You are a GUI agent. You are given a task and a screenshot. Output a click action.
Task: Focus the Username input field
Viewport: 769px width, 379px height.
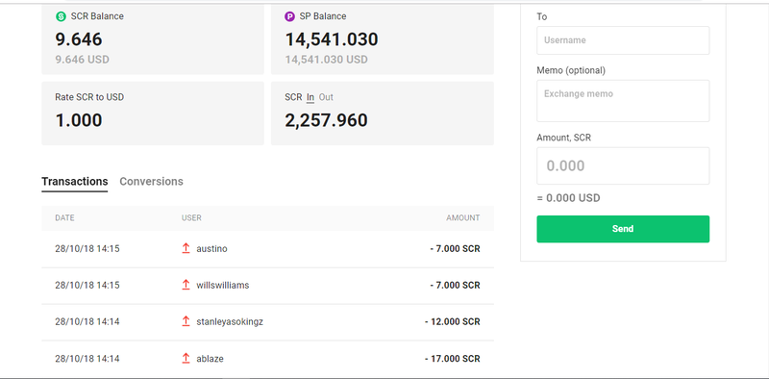point(623,40)
